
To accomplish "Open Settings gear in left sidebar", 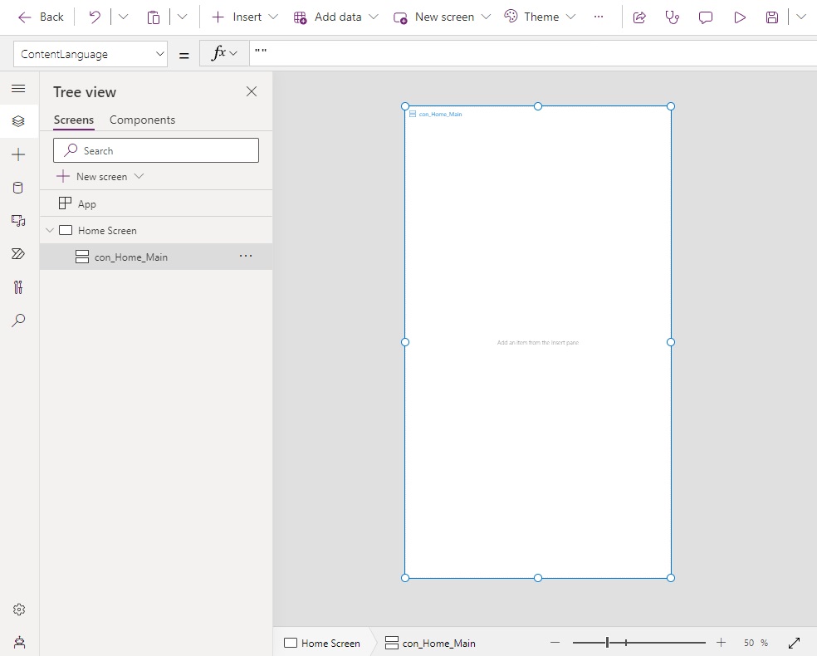I will pyautogui.click(x=19, y=609).
